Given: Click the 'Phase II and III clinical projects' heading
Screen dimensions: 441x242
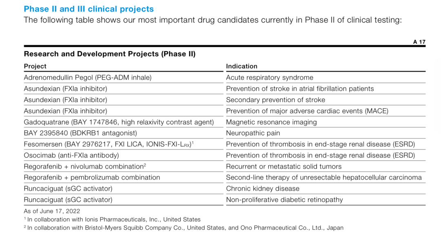Looking at the screenshot, I should click(89, 9).
